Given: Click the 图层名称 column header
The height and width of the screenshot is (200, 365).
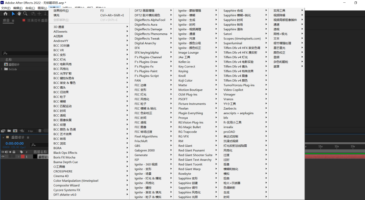Looking at the screenshot, I should [x=40, y=152].
